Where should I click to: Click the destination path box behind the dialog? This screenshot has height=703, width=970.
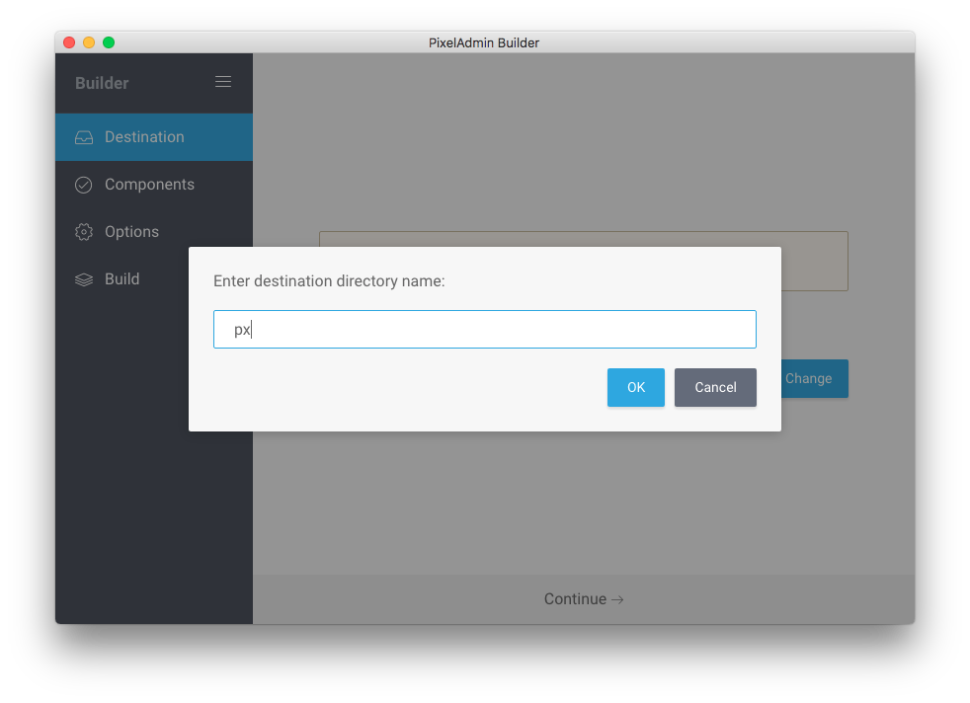[x=813, y=261]
